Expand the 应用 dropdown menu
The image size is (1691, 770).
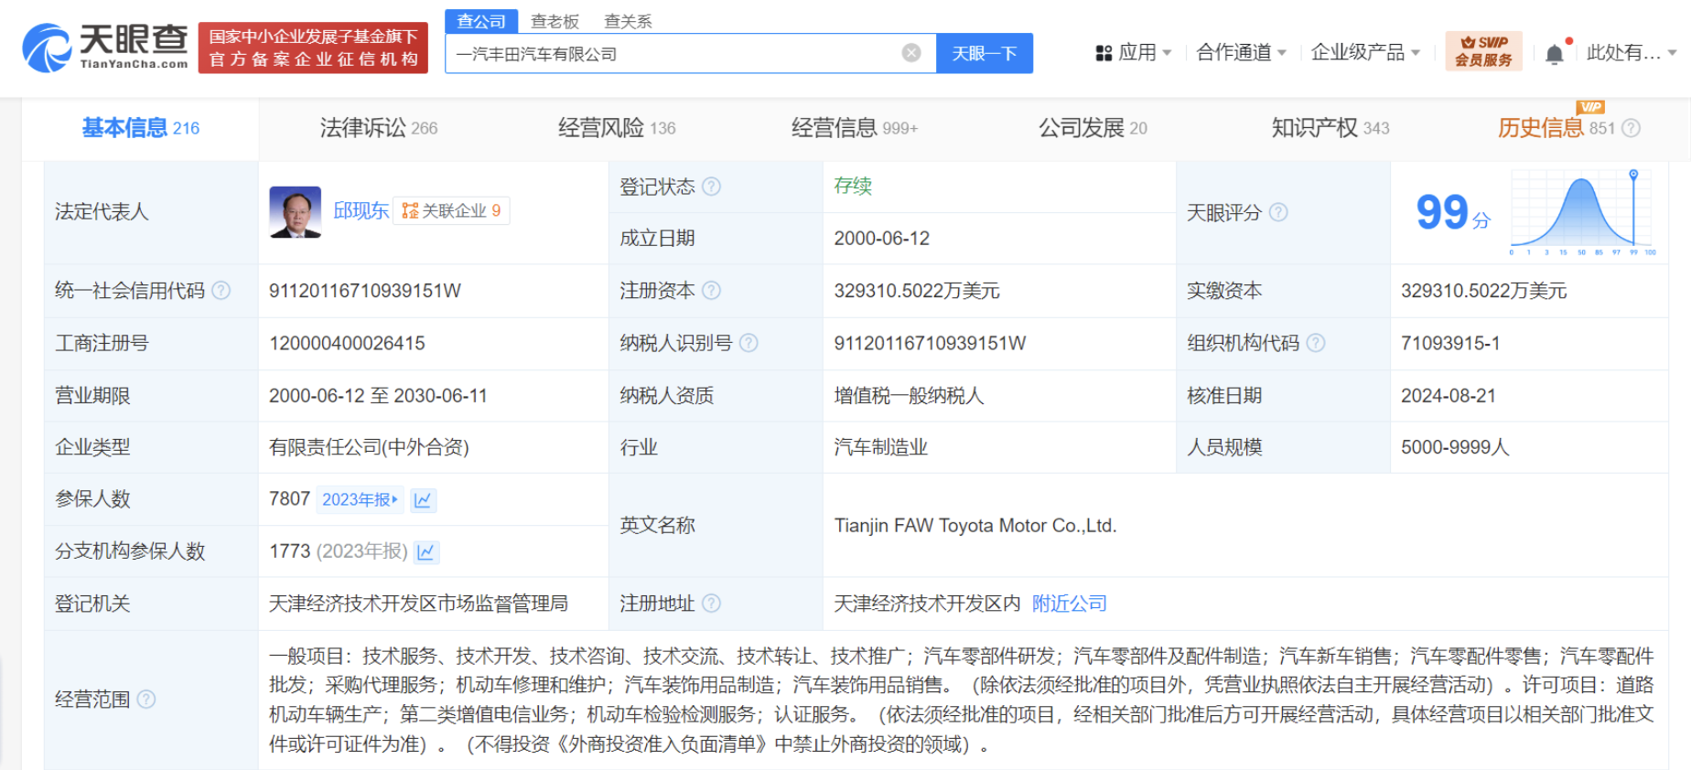(1135, 53)
